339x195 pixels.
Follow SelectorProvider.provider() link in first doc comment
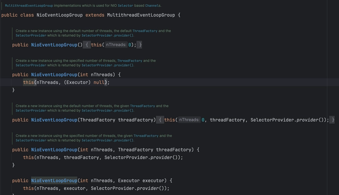(108, 36)
